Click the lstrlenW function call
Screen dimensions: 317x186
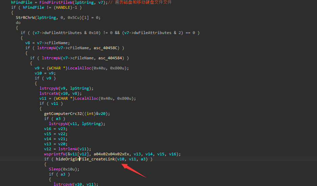click(66, 149)
